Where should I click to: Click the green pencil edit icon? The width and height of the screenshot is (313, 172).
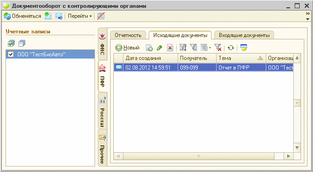coord(160,48)
